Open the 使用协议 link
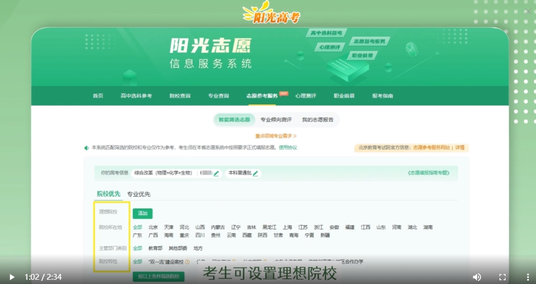This screenshot has height=284, width=536. (288, 148)
